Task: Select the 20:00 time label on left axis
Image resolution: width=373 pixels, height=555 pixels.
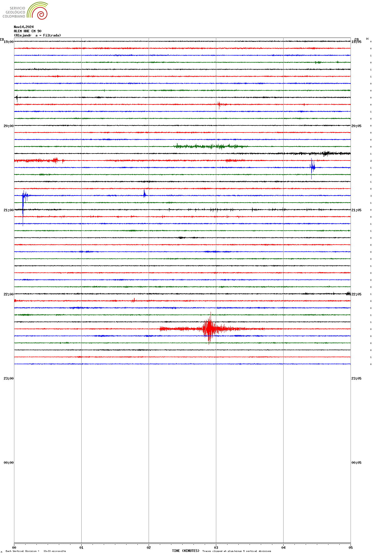Action: 8,126
